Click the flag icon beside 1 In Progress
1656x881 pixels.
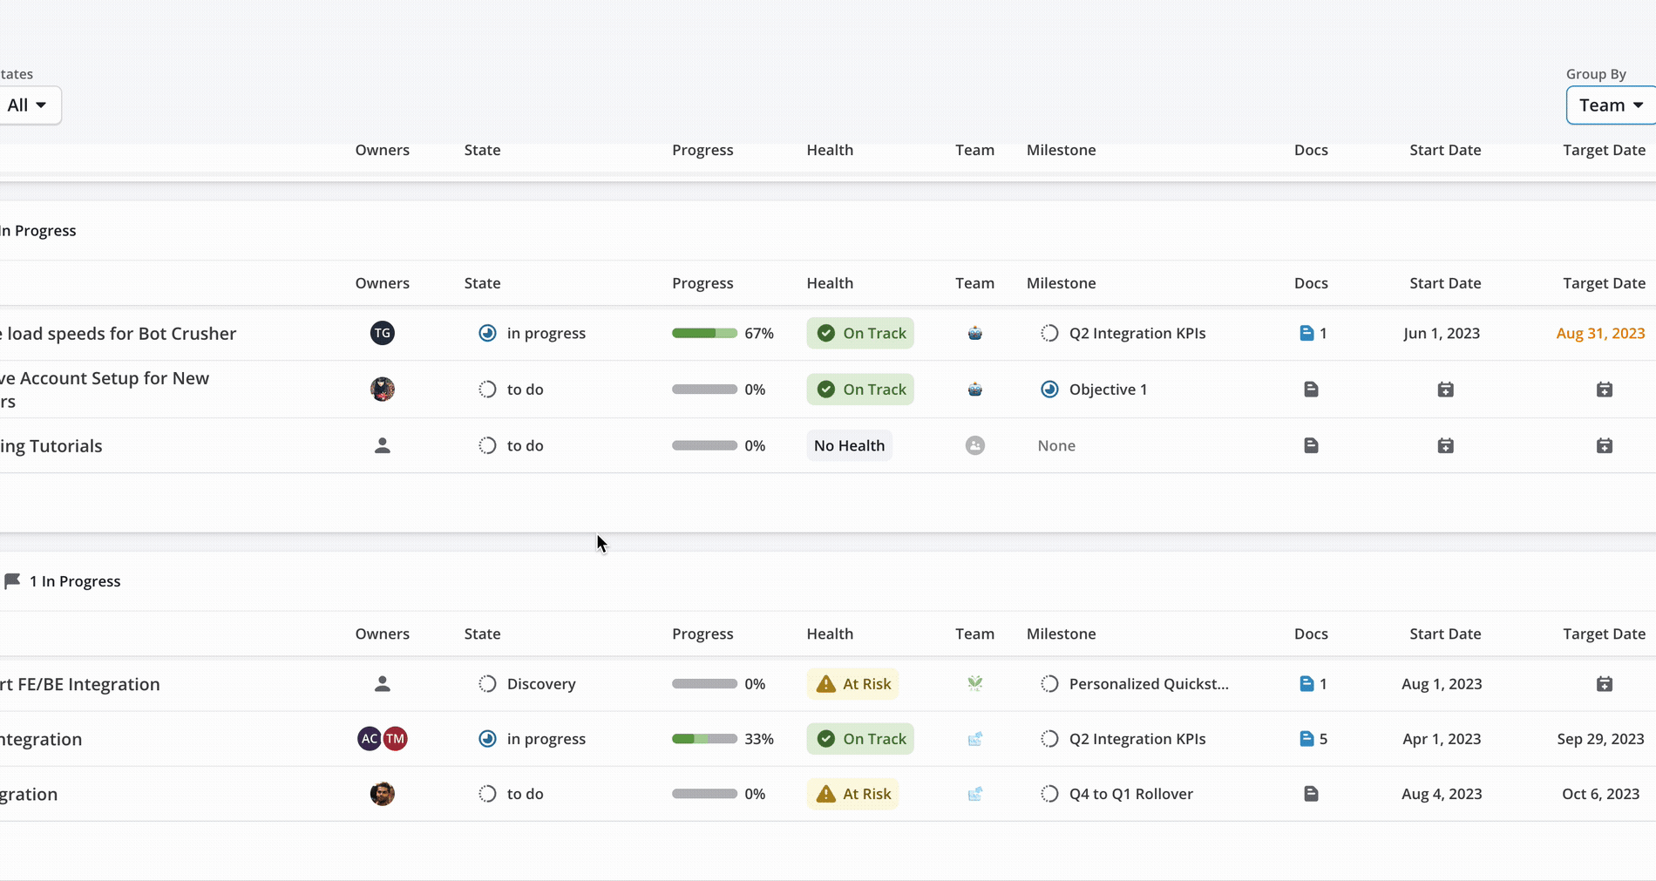(12, 581)
